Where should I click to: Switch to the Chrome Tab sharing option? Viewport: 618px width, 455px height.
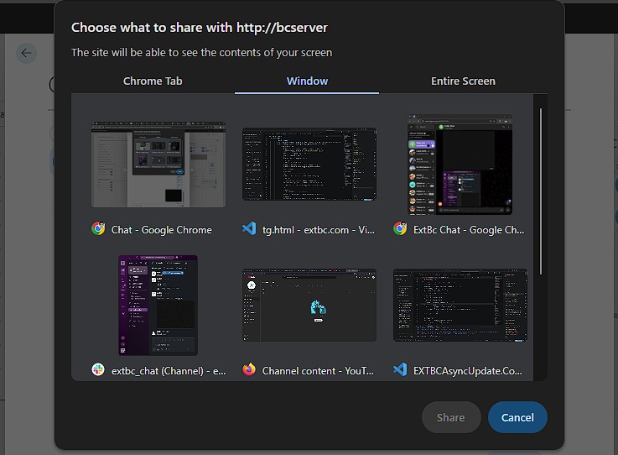point(153,81)
